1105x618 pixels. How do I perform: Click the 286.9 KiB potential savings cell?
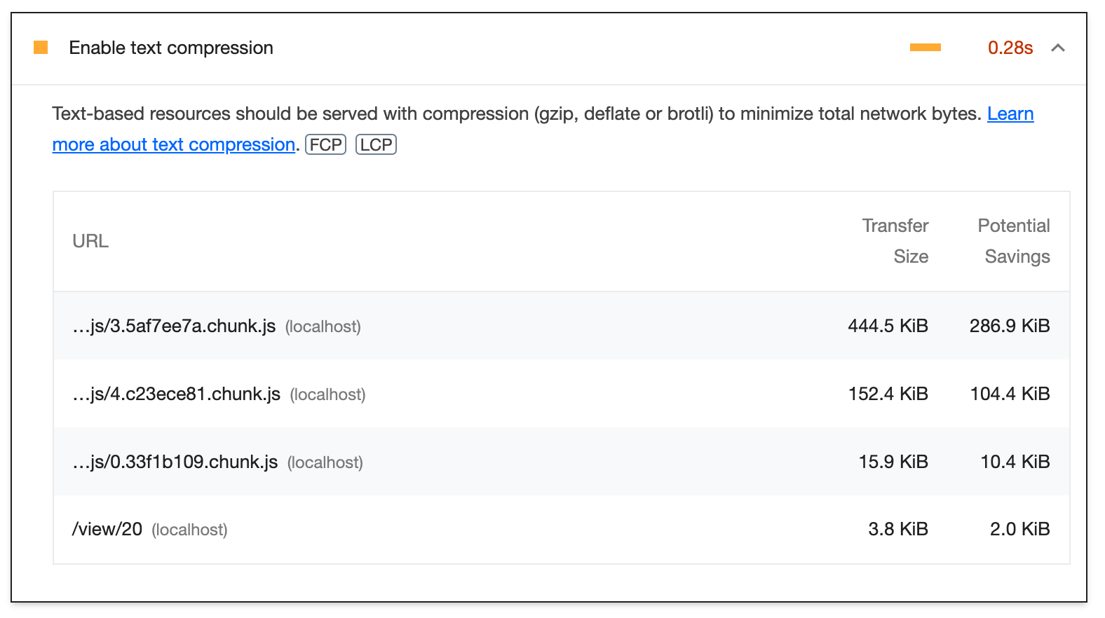point(1010,327)
